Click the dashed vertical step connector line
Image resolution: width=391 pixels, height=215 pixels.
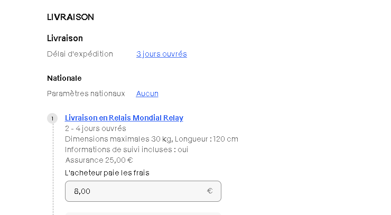(53, 170)
